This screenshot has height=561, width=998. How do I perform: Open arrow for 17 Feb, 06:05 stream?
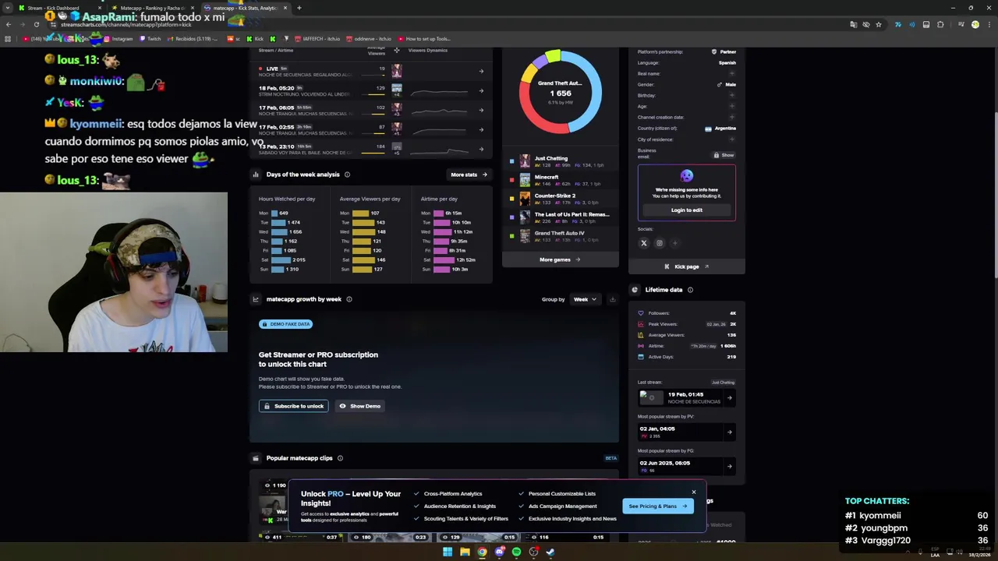[x=481, y=111]
